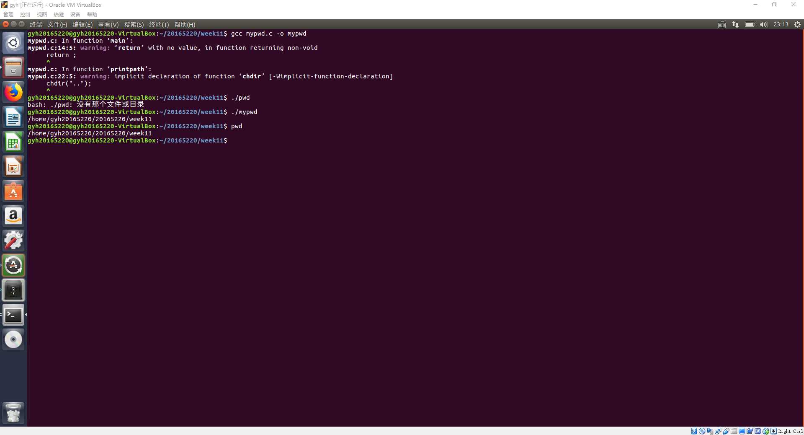Click VirtualBox audio status icon

pos(710,431)
